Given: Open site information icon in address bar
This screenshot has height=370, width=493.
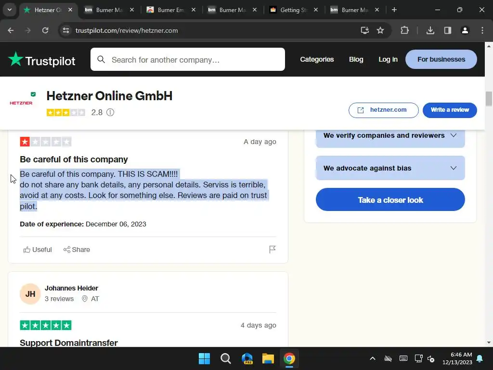Looking at the screenshot, I should tap(66, 30).
